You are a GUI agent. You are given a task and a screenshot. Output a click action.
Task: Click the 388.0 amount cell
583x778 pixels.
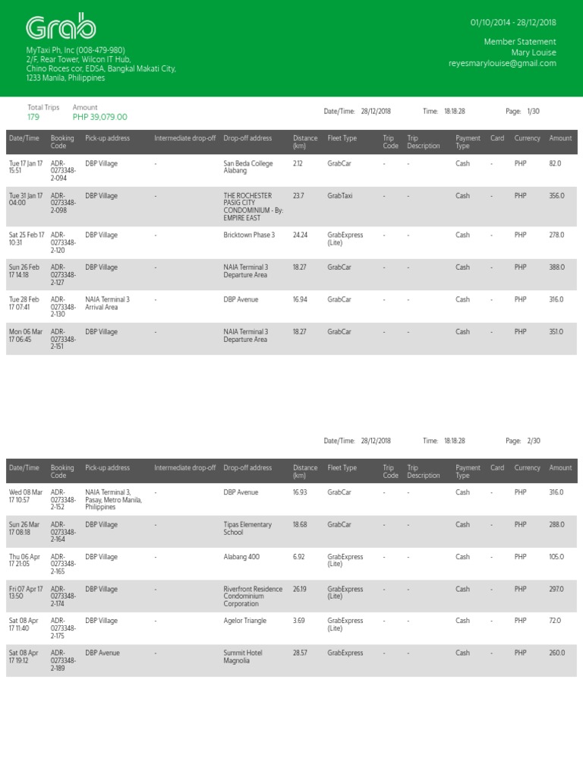click(x=556, y=267)
